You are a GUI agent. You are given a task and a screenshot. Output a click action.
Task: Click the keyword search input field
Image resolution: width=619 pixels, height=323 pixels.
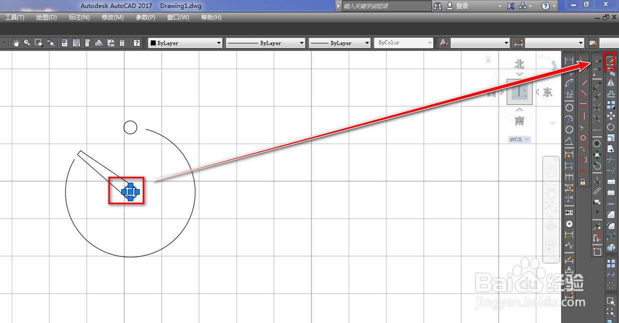386,6
